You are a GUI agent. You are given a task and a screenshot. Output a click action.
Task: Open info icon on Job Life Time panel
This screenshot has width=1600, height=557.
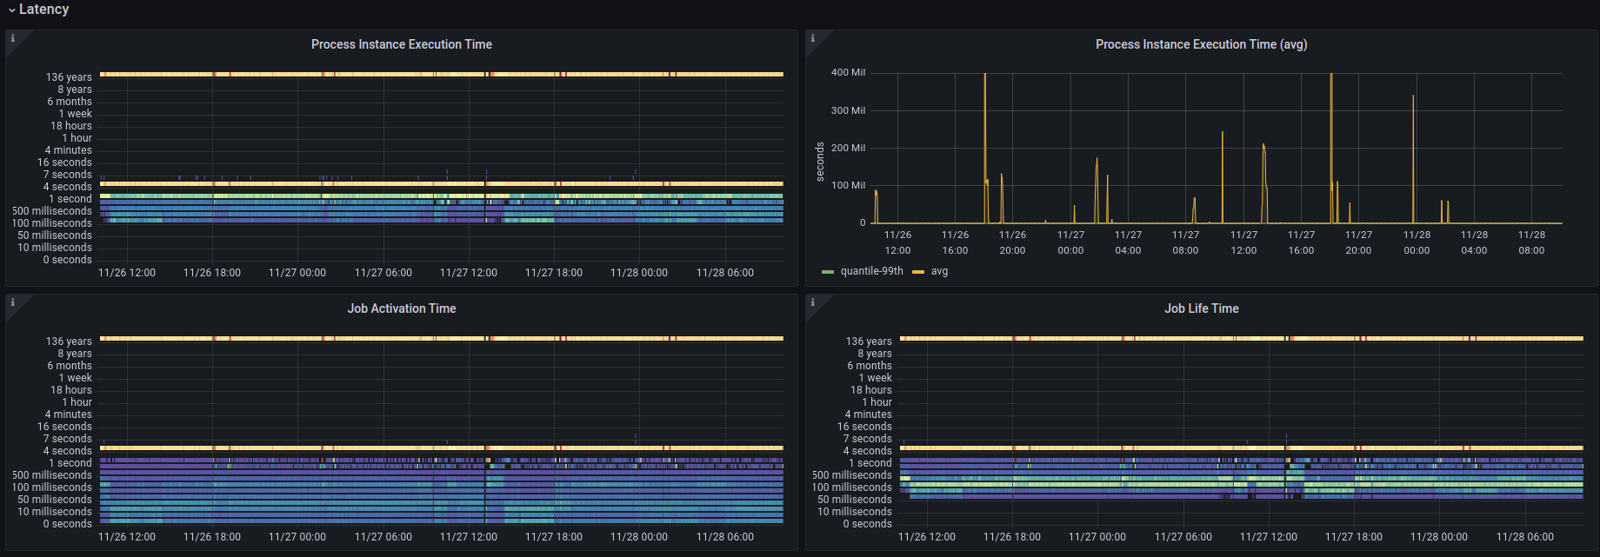(813, 302)
